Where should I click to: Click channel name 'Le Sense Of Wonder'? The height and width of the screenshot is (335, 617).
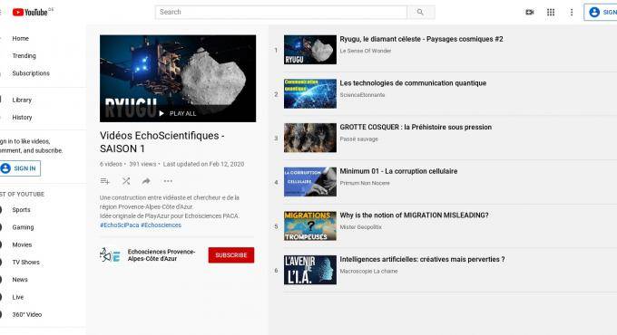(x=366, y=51)
